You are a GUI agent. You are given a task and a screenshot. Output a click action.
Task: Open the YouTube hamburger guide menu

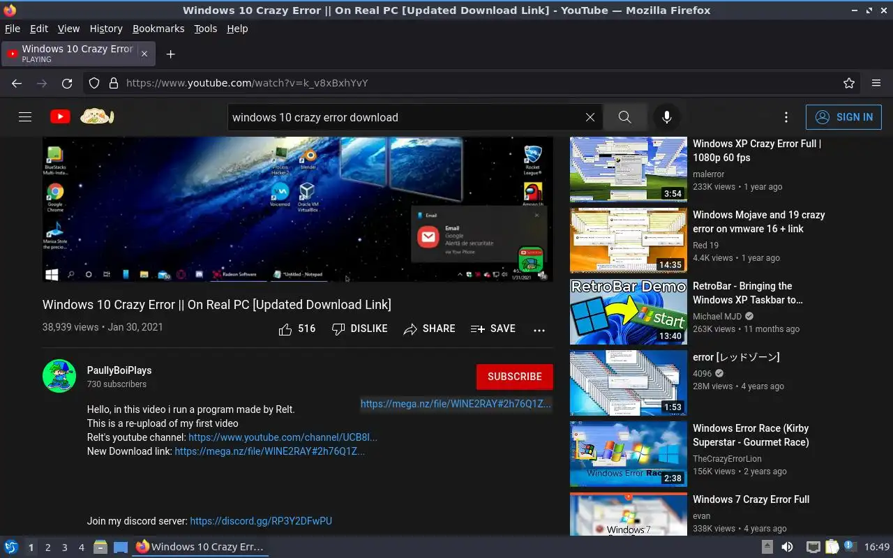[25, 117]
